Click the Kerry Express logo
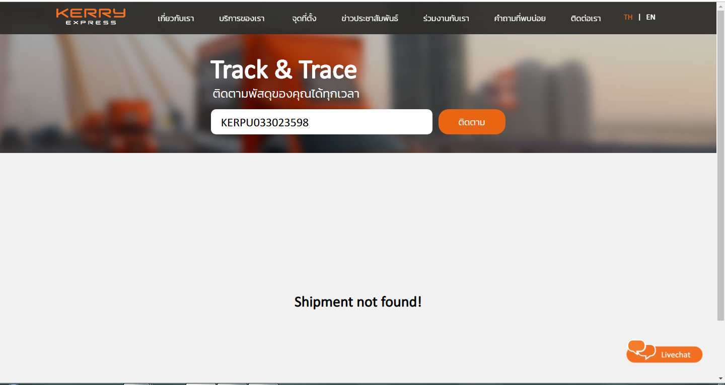Viewport: 725px width, 385px height. (91, 16)
